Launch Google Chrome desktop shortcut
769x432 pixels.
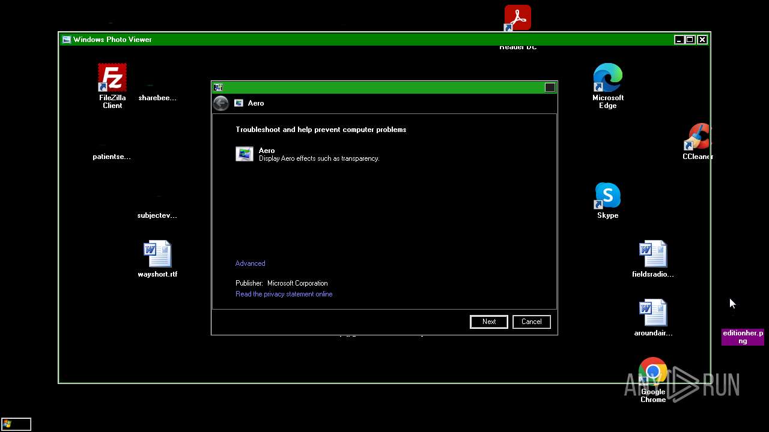(x=652, y=372)
